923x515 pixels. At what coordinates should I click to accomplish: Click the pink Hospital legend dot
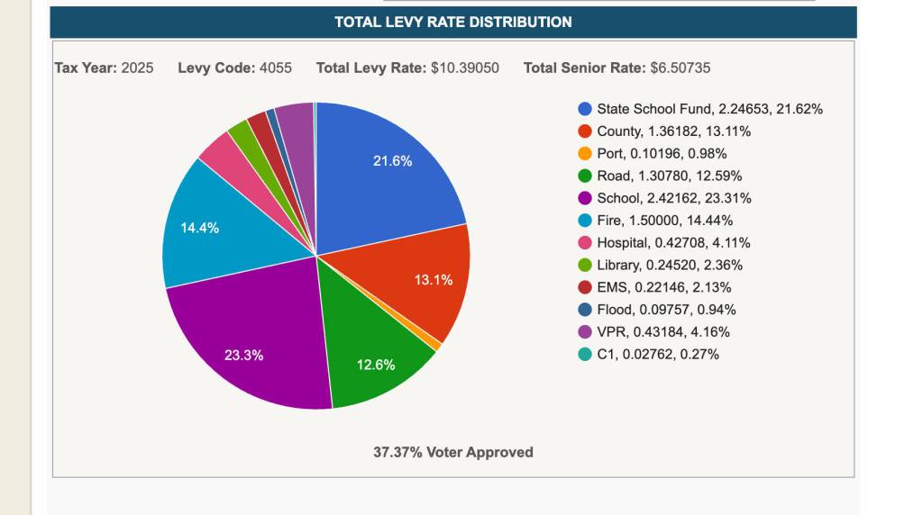click(x=585, y=243)
